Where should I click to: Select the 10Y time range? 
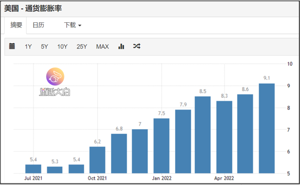tap(62, 46)
